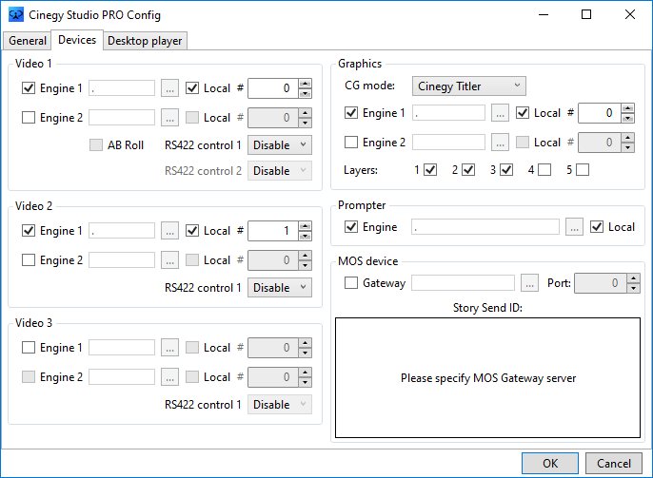Uncheck Video 2 Engine 1 checkbox
This screenshot has width=653, height=478.
click(29, 231)
